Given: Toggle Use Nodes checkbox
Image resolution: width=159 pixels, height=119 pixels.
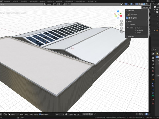Looking at the screenshot, I should pyautogui.click(x=40, y=114).
